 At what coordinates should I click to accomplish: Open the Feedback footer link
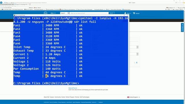tap(101, 102)
